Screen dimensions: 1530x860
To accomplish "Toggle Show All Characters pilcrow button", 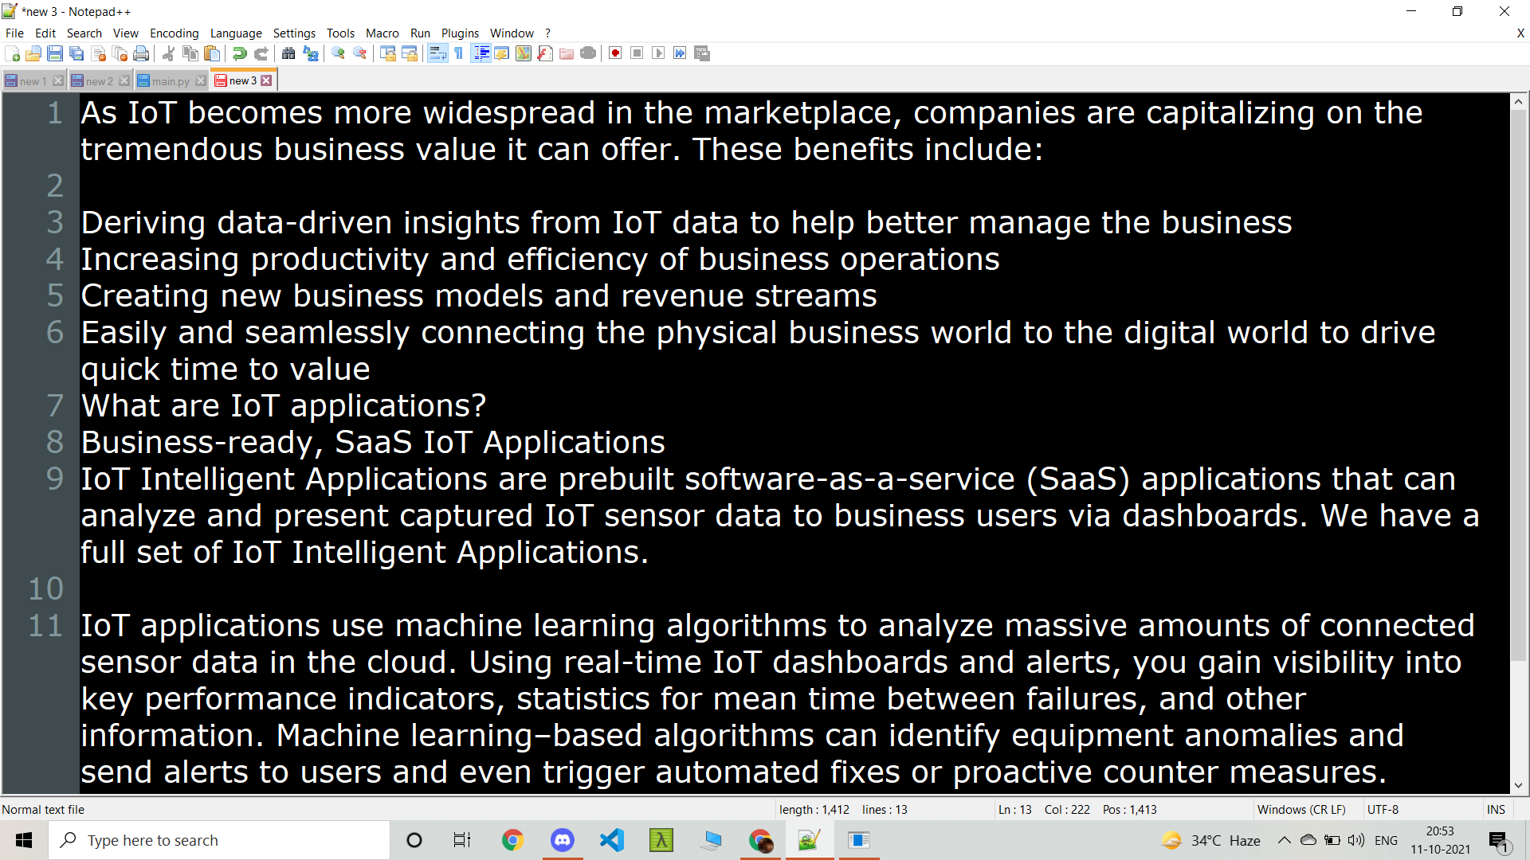I will click(459, 53).
